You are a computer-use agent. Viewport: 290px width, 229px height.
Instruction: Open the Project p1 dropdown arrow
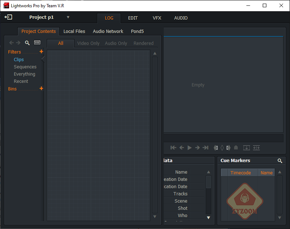[x=68, y=17]
